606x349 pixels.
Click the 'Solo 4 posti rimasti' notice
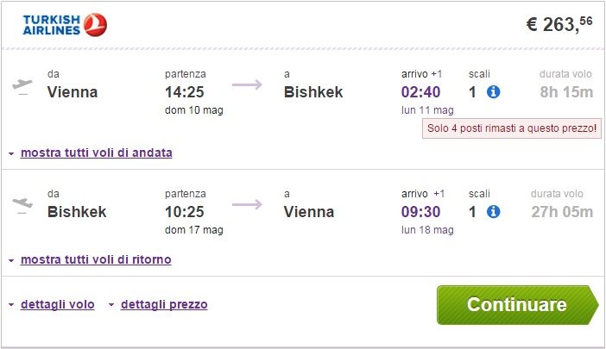click(511, 128)
